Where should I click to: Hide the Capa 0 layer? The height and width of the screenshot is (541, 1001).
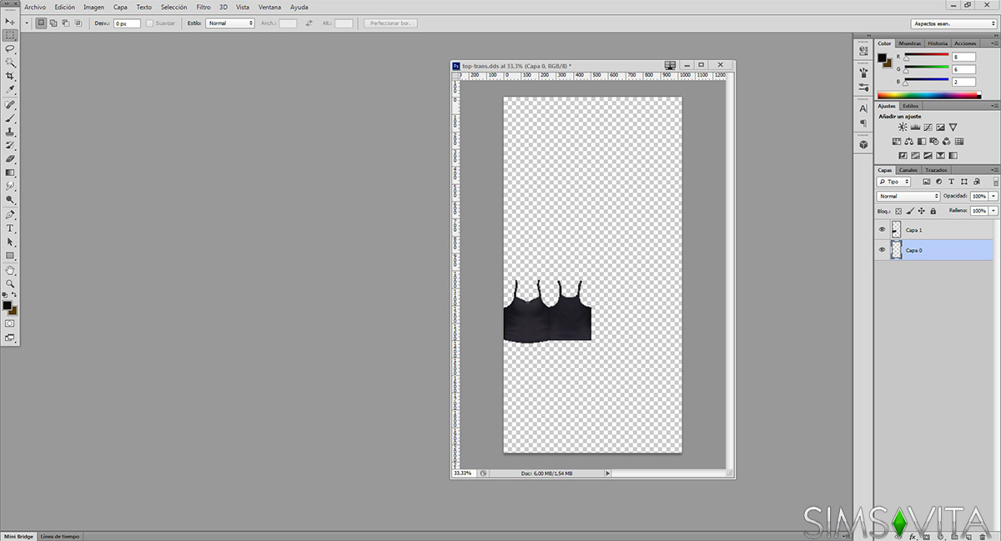click(x=882, y=250)
